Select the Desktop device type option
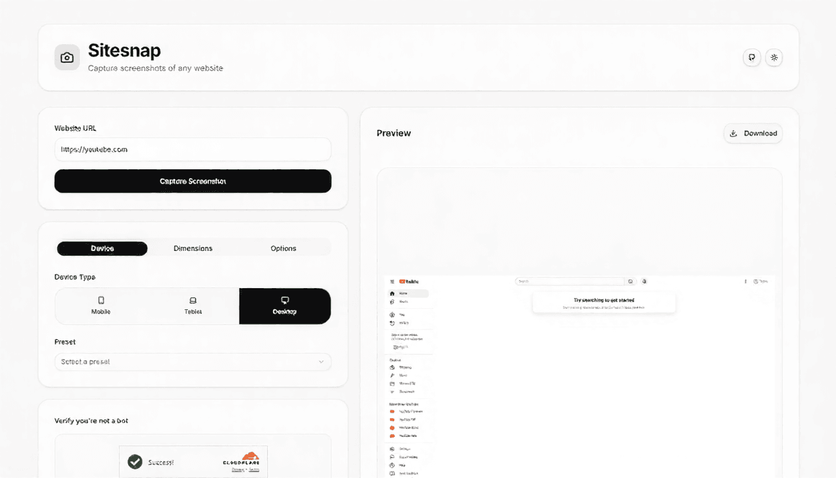Image resolution: width=836 pixels, height=478 pixels. click(x=285, y=306)
